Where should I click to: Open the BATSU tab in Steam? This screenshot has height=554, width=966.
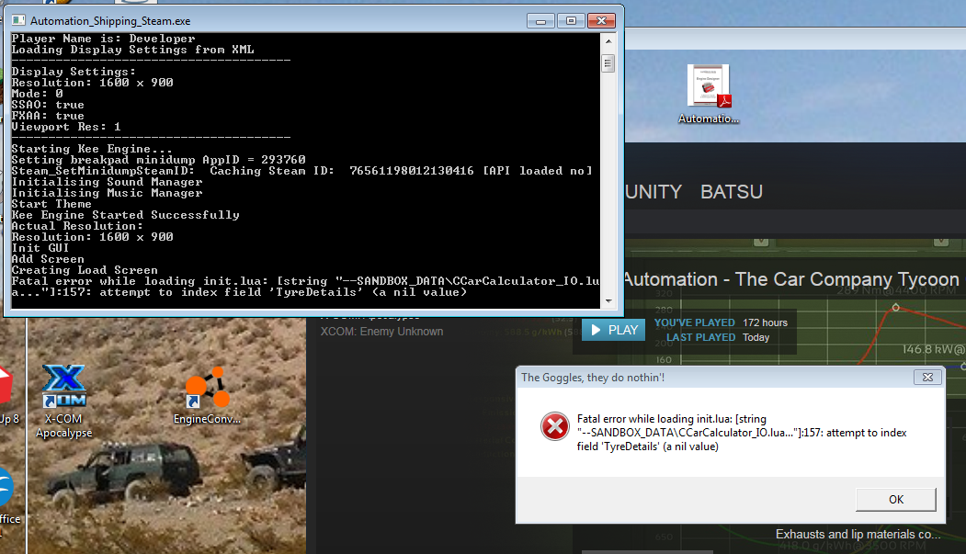[x=732, y=192]
